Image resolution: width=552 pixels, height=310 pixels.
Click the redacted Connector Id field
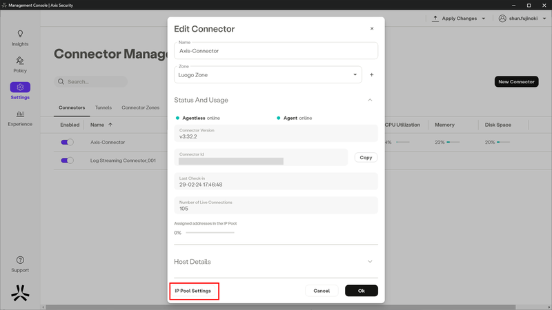(x=261, y=158)
